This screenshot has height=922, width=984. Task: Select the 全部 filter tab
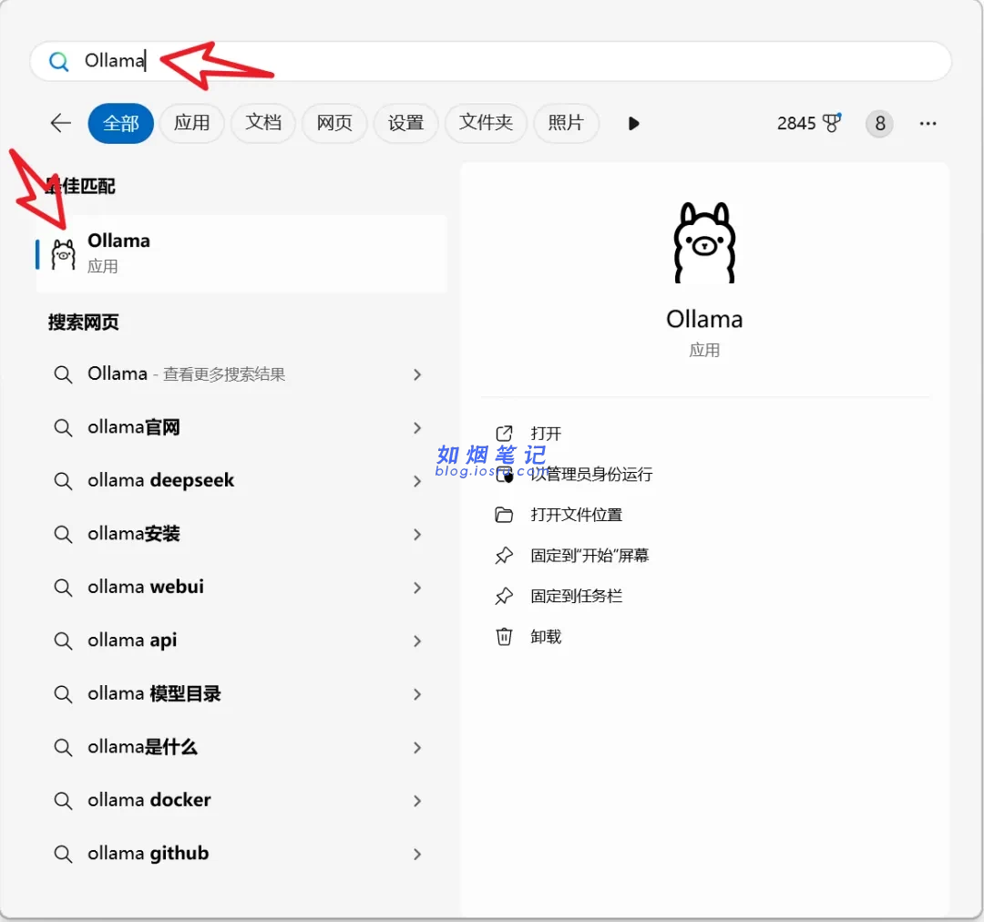click(121, 123)
